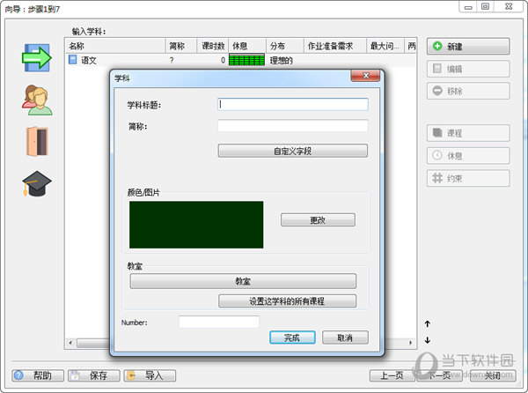
Task: Click the 课程 (Lessons) button
Action: click(x=468, y=133)
